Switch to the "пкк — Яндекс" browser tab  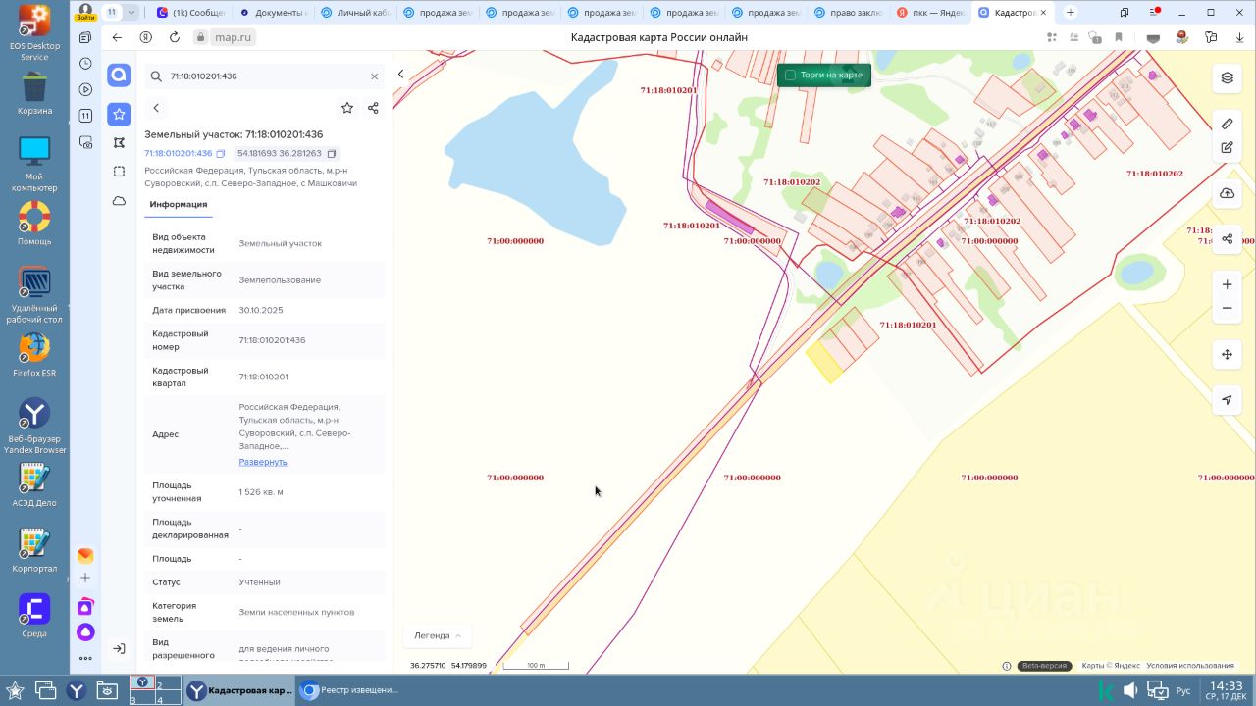930,13
